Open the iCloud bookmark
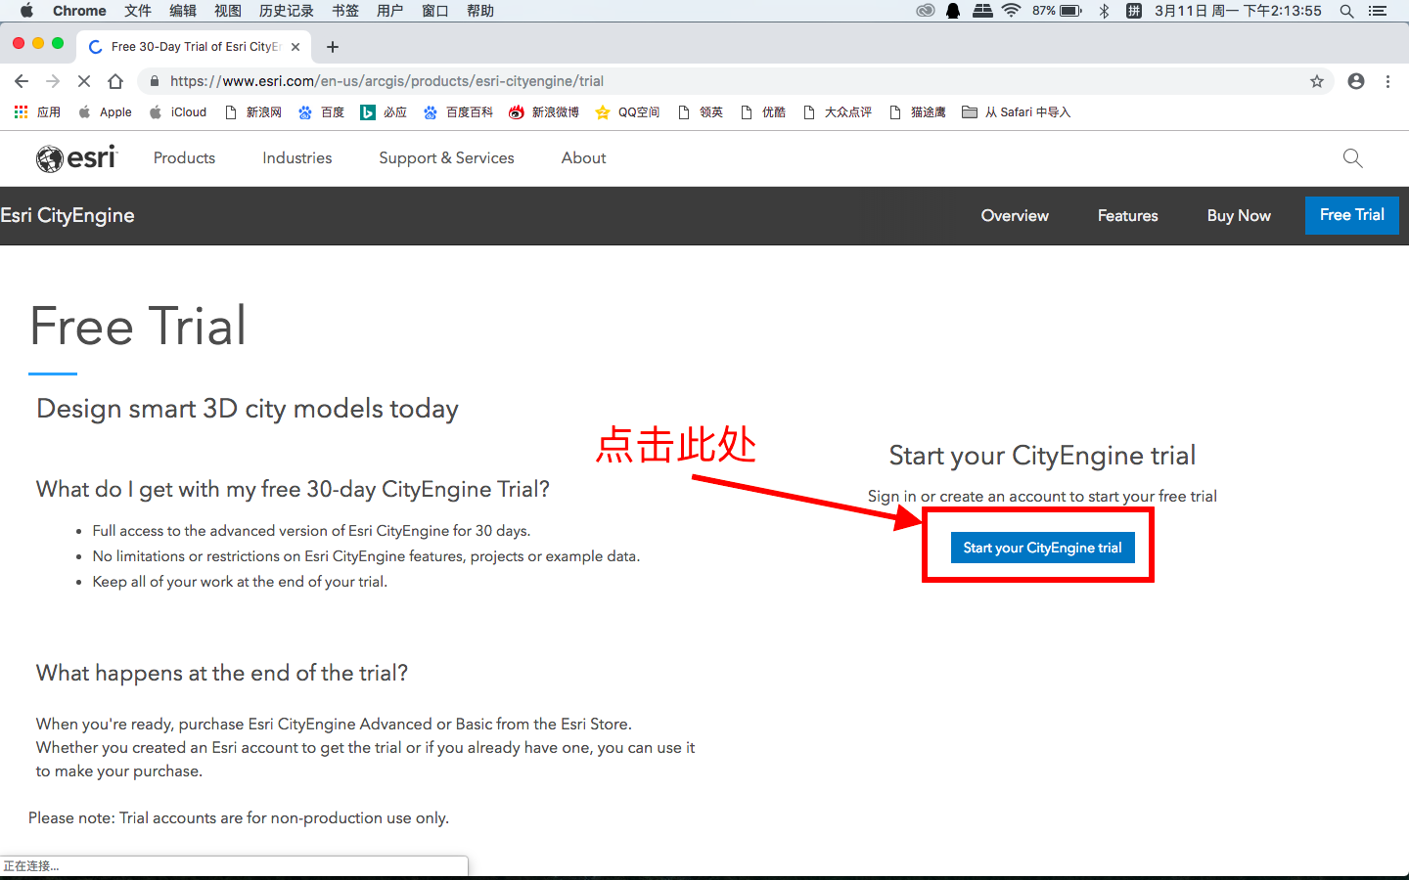Viewport: 1409px width, 880px height. coord(178,112)
